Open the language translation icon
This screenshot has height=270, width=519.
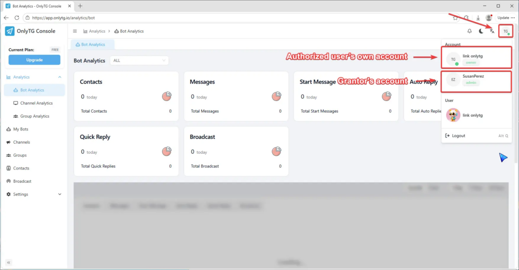pyautogui.click(x=492, y=31)
